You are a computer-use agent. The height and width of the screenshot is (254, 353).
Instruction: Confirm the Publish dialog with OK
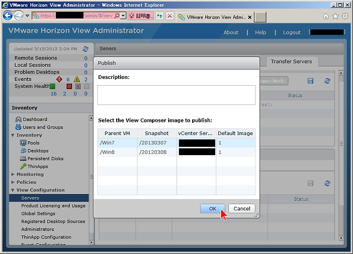212,208
